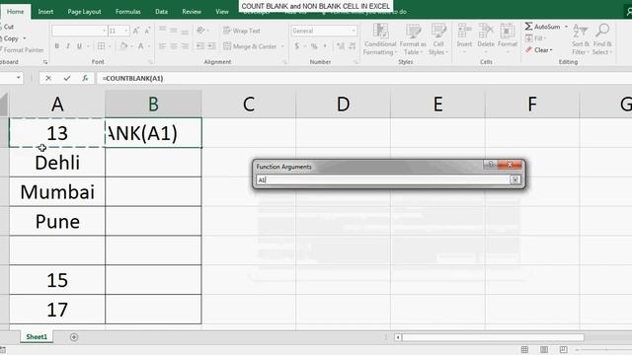Click the Font Color A icon

point(140,46)
